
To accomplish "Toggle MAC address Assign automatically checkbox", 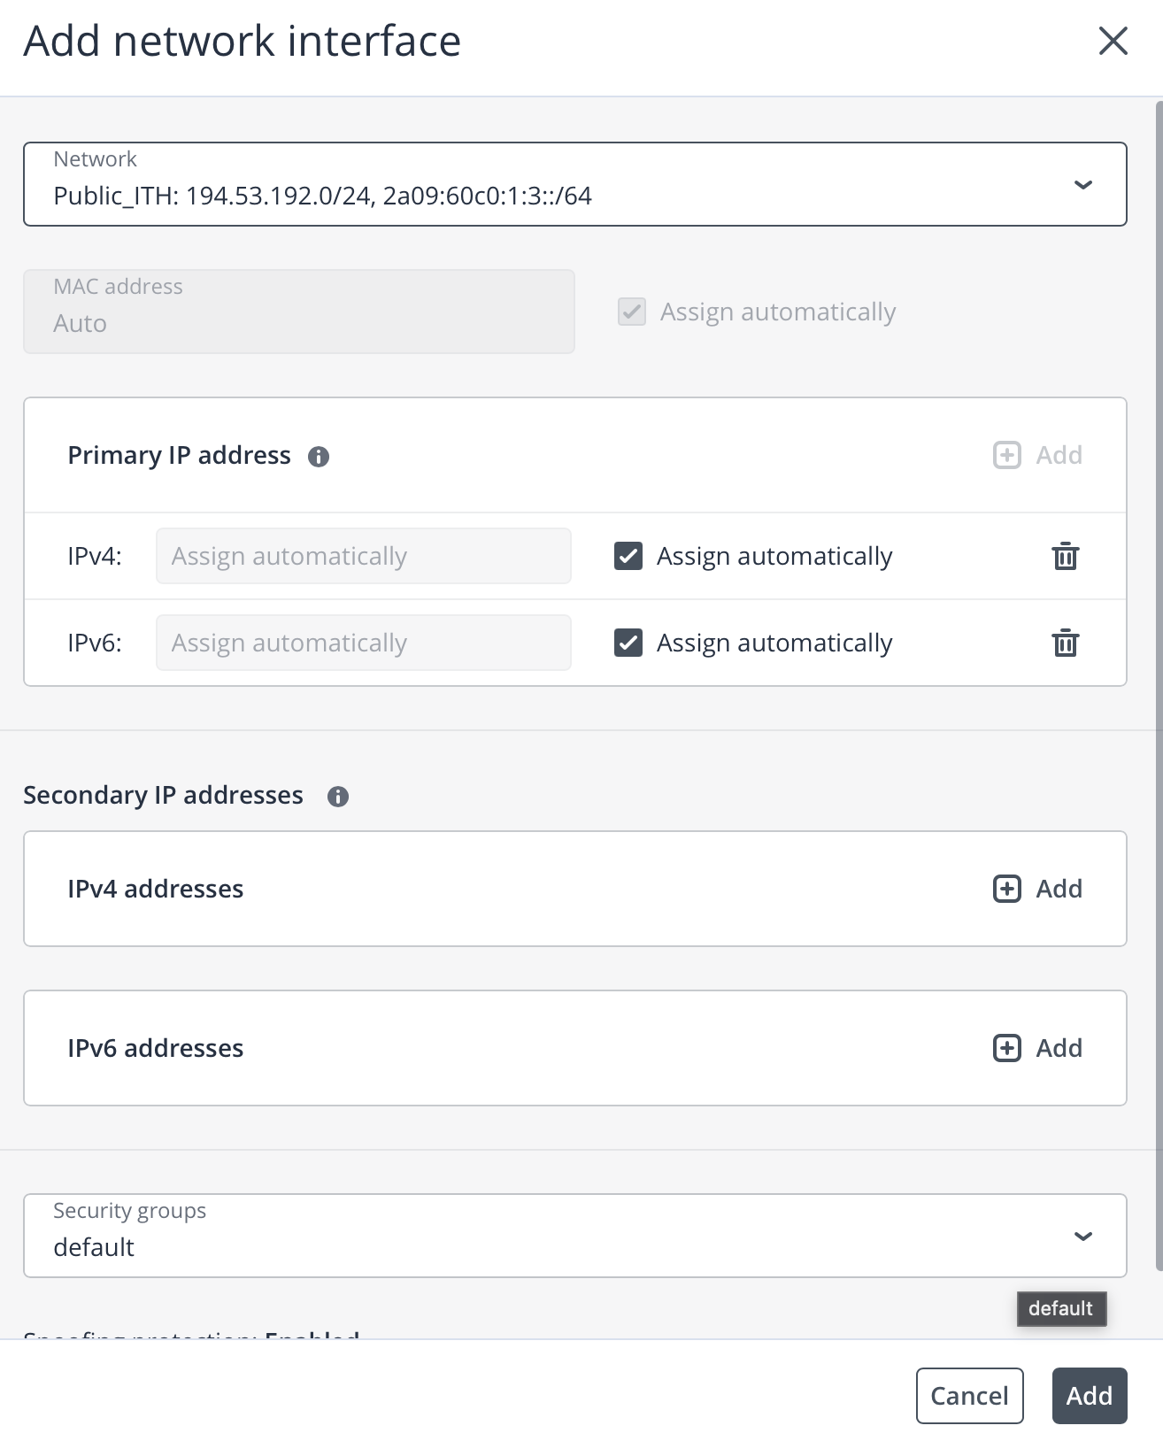I will 632,312.
